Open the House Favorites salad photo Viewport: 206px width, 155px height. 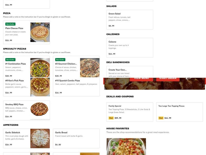[126, 146]
